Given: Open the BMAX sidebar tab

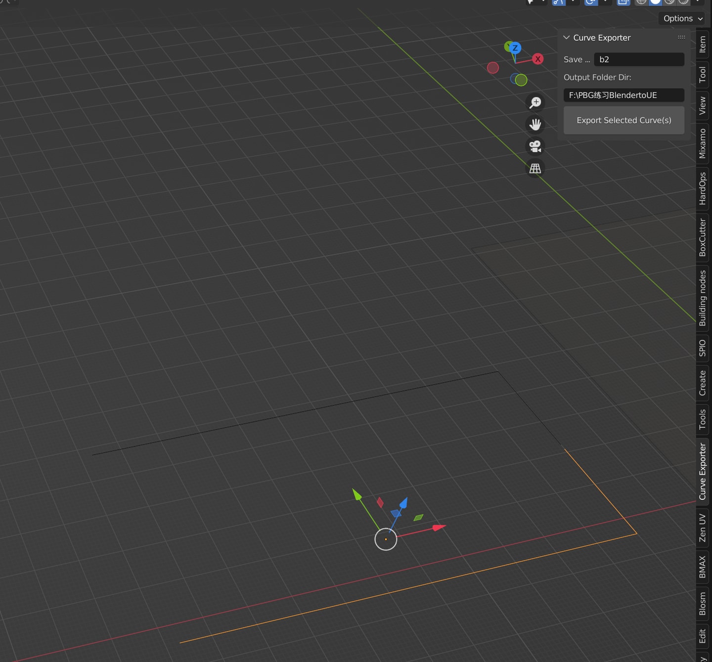Looking at the screenshot, I should tap(702, 567).
